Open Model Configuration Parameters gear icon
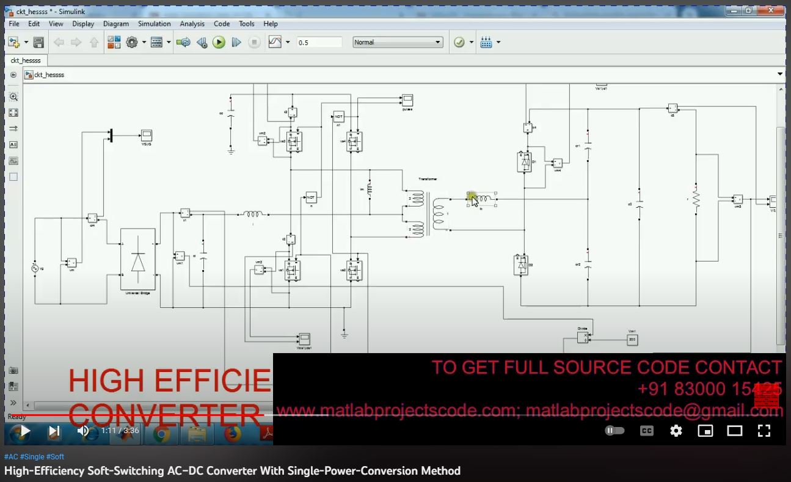Screen dimensions: 791x482 pos(131,42)
